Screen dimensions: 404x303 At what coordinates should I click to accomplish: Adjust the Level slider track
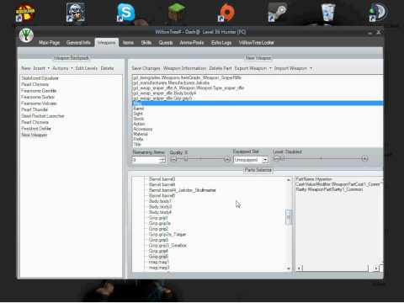(x=320, y=158)
